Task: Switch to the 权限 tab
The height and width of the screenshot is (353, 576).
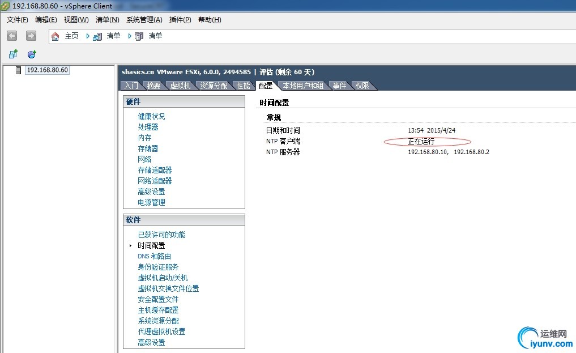Action: pos(362,86)
